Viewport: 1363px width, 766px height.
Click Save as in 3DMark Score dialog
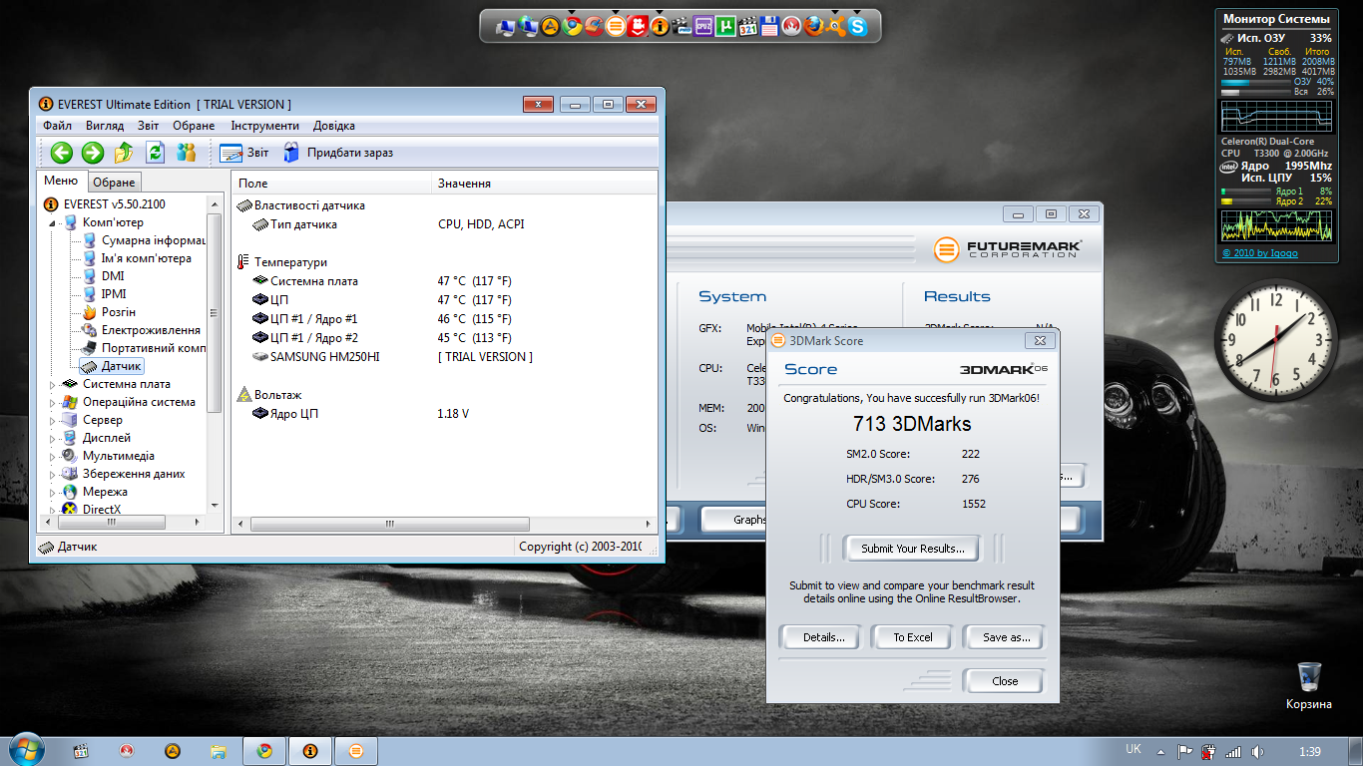coord(1006,637)
